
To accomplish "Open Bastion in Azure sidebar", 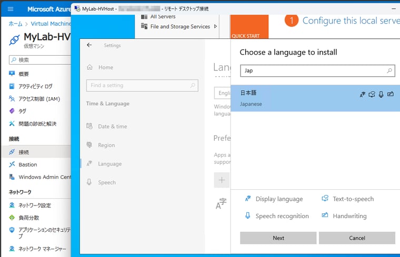I will pos(27,165).
